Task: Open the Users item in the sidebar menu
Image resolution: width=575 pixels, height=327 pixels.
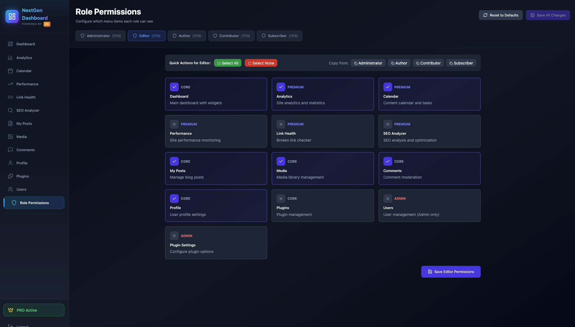Action: [21, 189]
